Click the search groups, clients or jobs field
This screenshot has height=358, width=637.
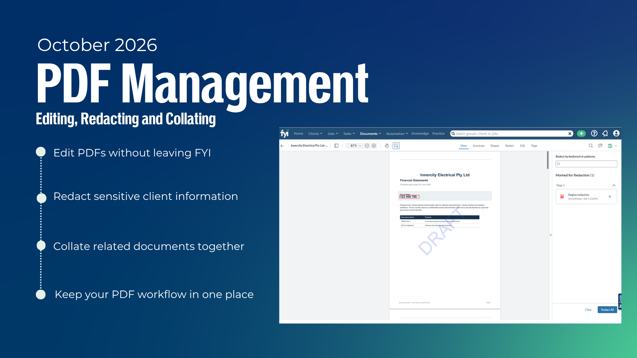tap(511, 134)
